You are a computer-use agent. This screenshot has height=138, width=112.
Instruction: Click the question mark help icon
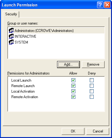point(100,5)
